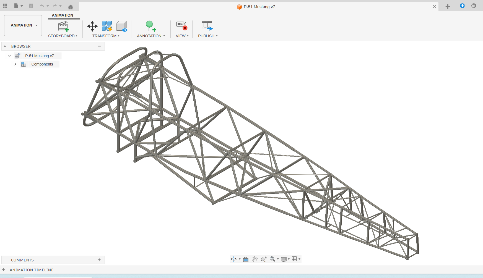Open the ANIMATION workspace switcher dropdown
483x278 pixels.
tap(23, 25)
